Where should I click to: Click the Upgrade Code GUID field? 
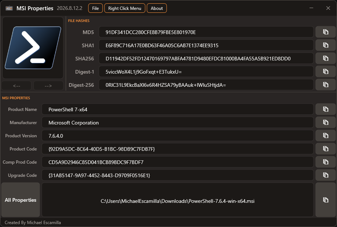[x=178, y=175]
